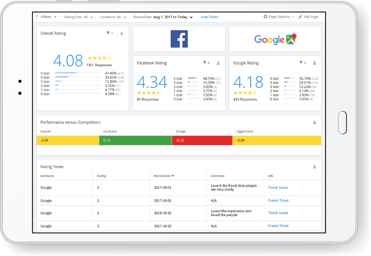The width and height of the screenshot is (371, 256).
Task: Click the 2017-08-02 review date cell
Action: pyautogui.click(x=163, y=226)
